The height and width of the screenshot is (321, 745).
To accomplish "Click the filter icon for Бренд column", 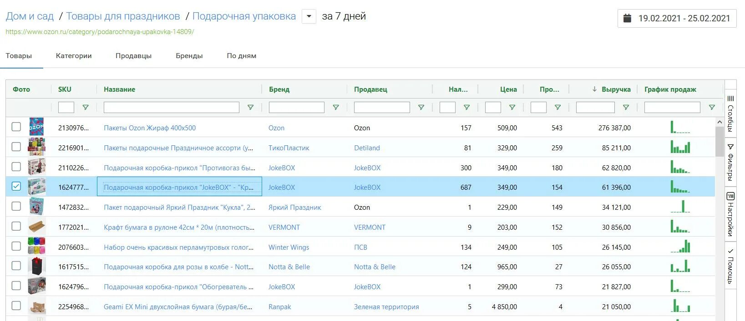I will coord(336,108).
